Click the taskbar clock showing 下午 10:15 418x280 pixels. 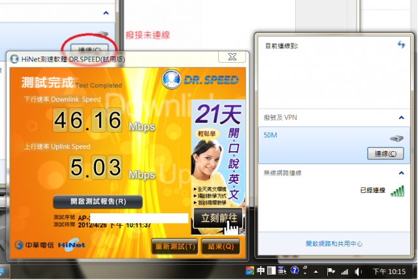click(389, 271)
